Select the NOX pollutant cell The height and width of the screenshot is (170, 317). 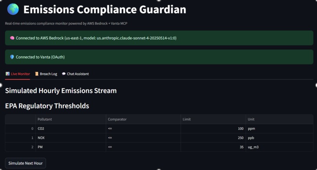(71, 138)
